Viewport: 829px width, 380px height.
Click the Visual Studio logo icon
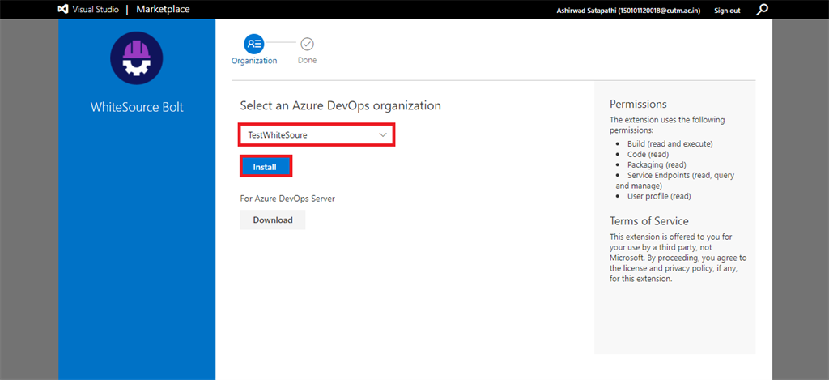(63, 10)
